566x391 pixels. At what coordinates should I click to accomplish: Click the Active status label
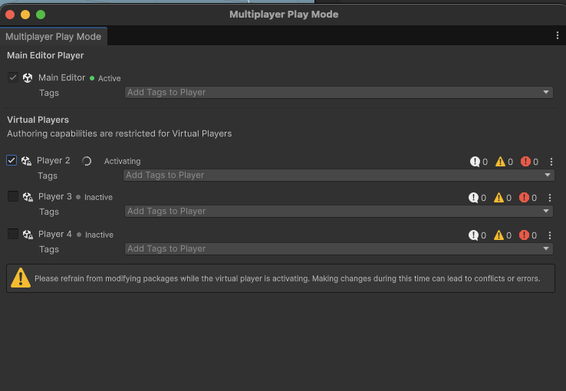pos(110,78)
